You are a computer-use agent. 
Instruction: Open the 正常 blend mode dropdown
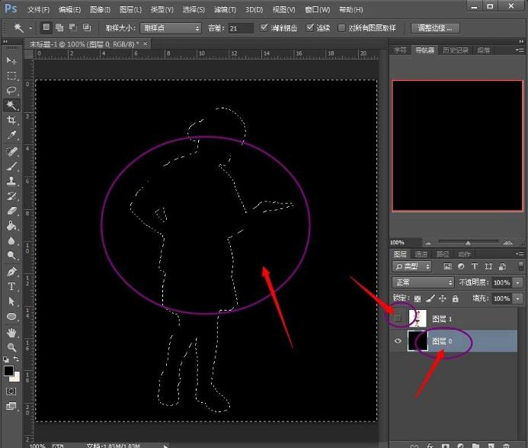423,282
